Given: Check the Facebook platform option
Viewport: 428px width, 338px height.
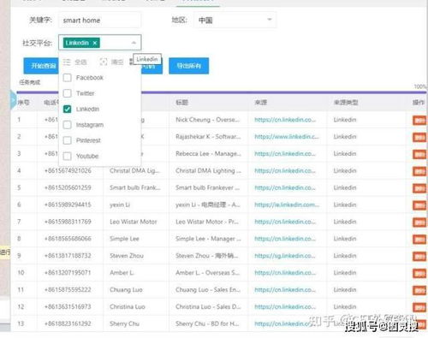Looking at the screenshot, I should click(68, 78).
